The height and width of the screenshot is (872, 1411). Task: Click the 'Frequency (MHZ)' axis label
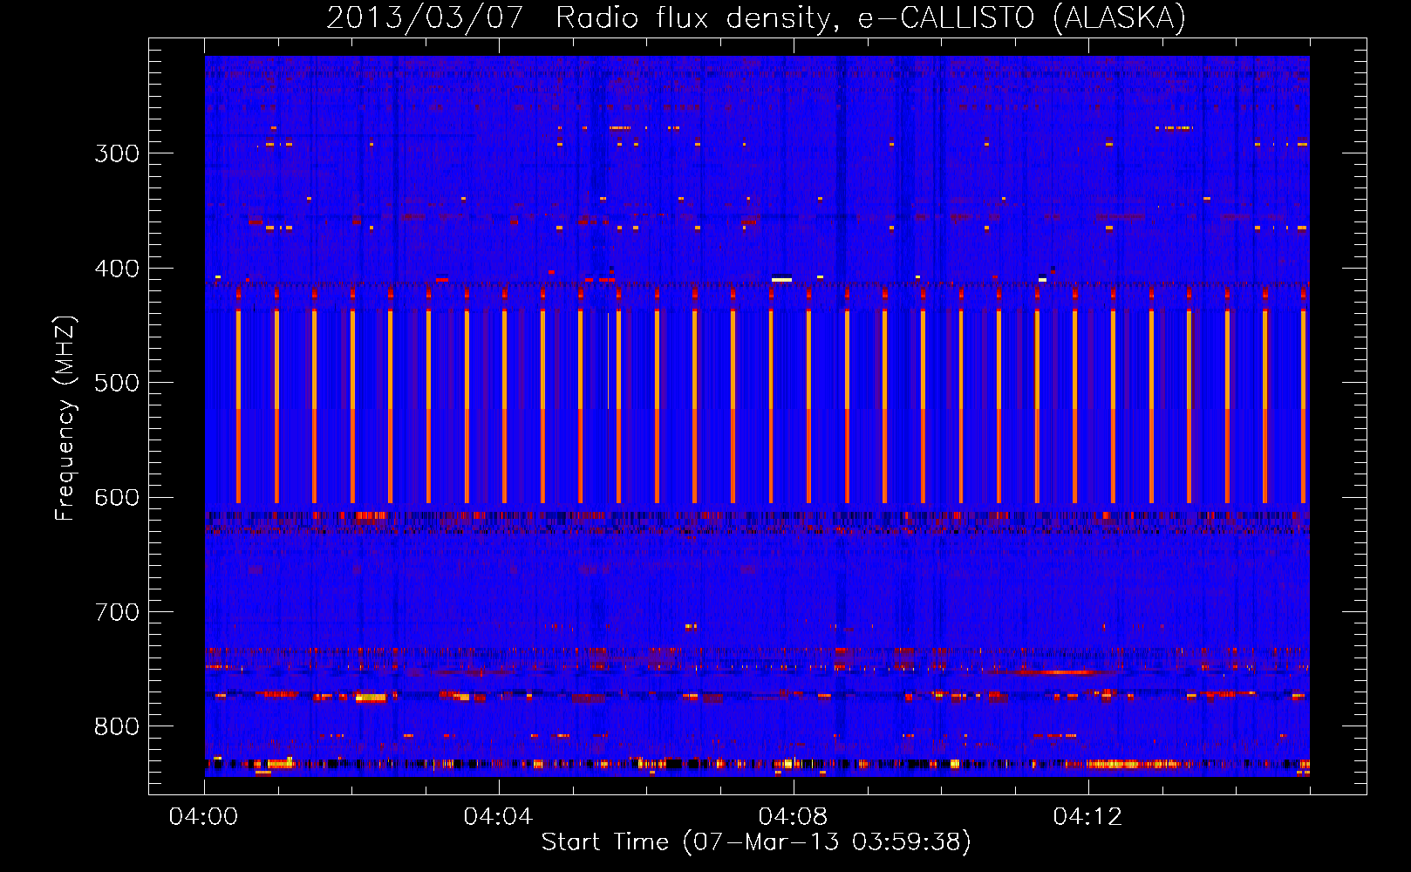(x=65, y=418)
